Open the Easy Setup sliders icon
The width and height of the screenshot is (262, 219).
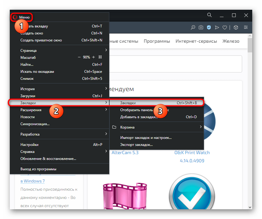pos(246,27)
